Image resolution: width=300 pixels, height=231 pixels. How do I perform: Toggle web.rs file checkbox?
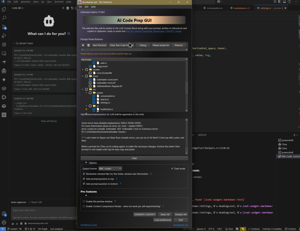click(x=94, y=63)
